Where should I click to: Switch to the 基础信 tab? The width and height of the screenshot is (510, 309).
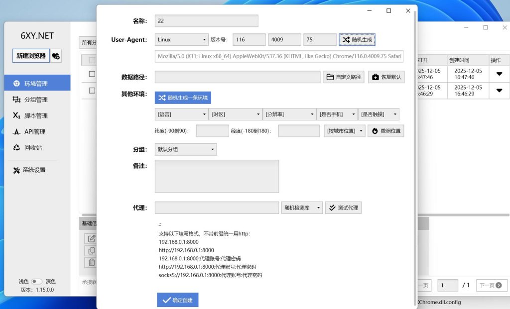click(89, 223)
